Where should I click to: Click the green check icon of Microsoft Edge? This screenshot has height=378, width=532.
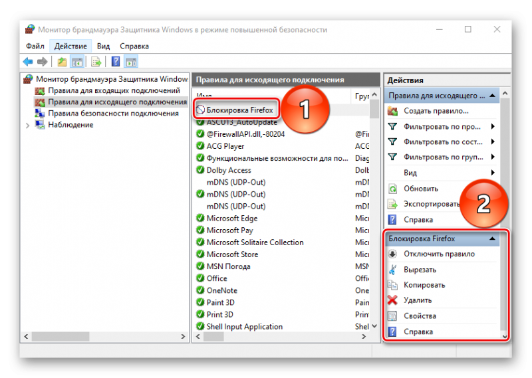pyautogui.click(x=200, y=218)
